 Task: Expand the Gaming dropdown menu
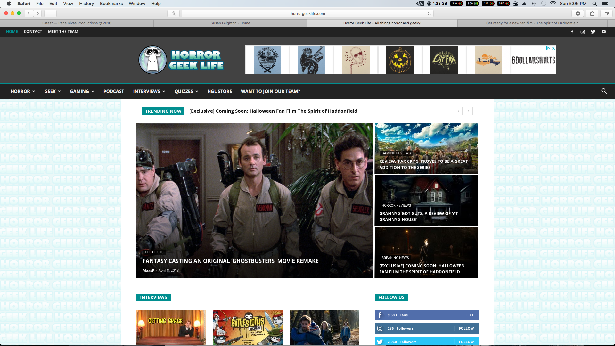coord(82,91)
